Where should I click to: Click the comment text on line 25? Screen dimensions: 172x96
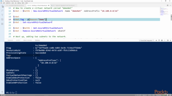pos(40,37)
